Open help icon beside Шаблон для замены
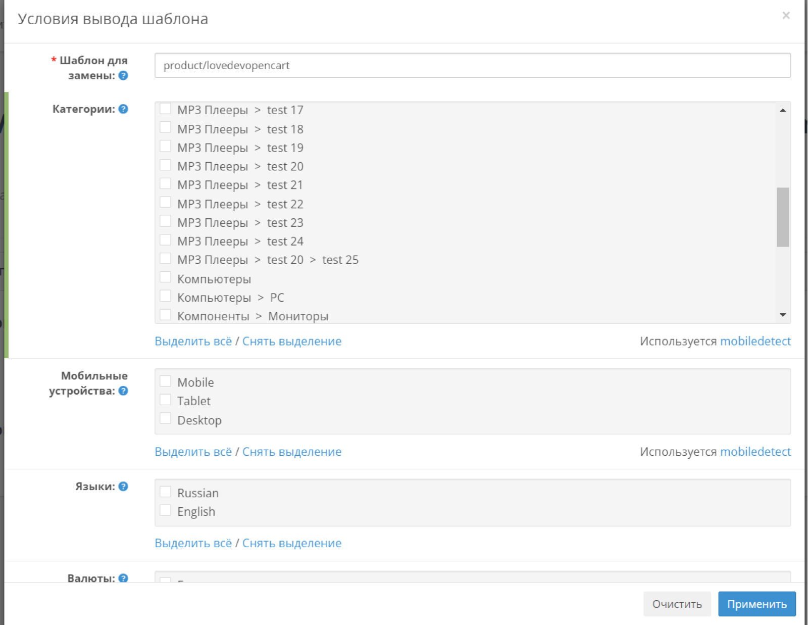808x625 pixels. tap(123, 76)
